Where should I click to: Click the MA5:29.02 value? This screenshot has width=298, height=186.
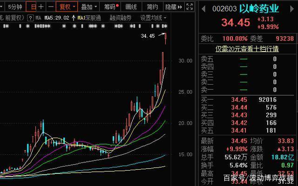[57, 18]
